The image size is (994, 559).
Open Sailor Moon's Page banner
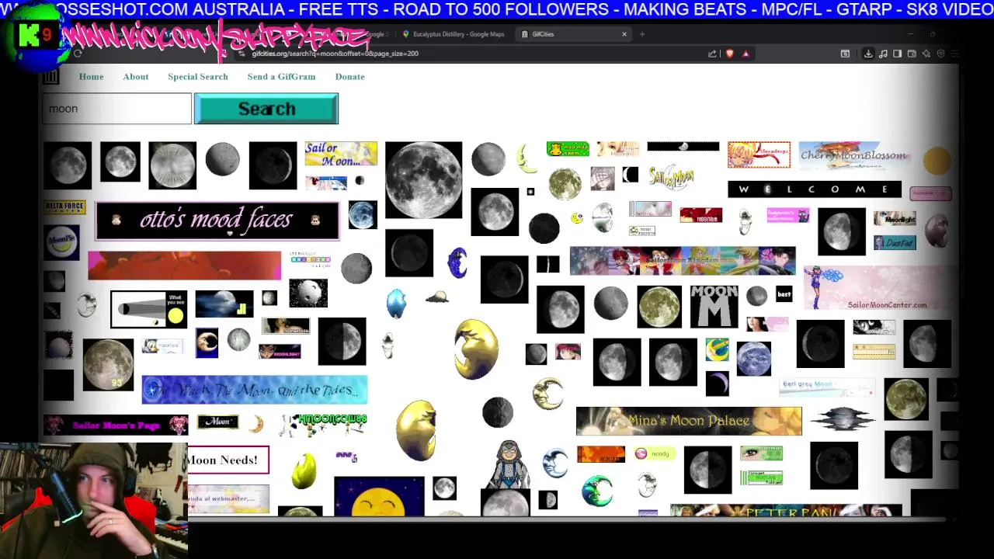[116, 425]
